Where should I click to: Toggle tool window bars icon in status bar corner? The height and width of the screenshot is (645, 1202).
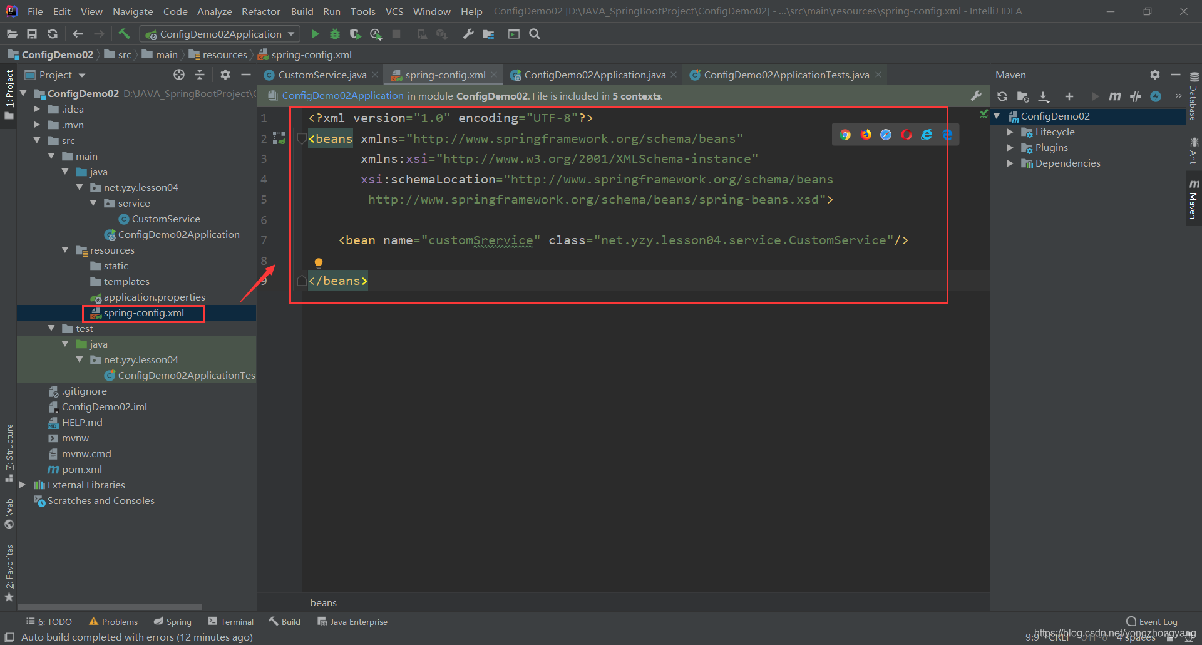(9, 637)
